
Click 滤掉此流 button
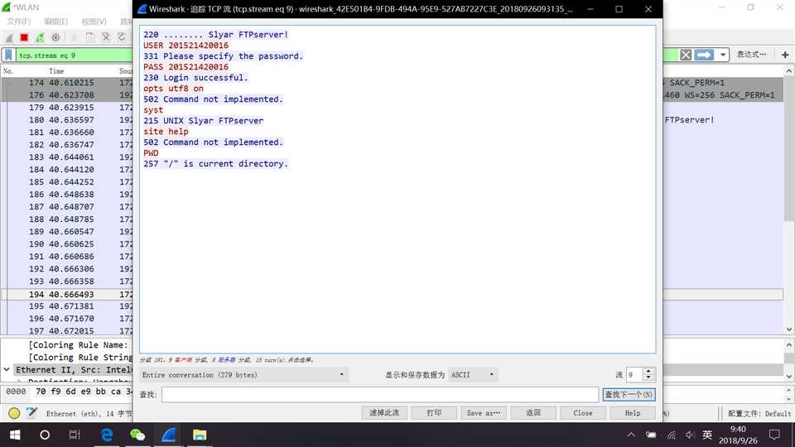point(383,413)
